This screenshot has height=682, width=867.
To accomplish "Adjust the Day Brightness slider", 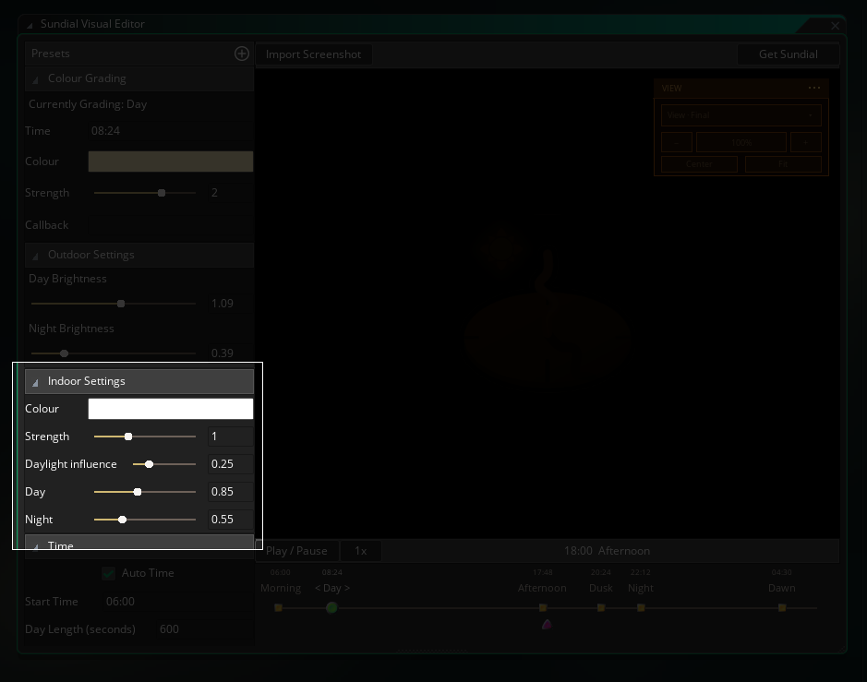I will [114, 304].
